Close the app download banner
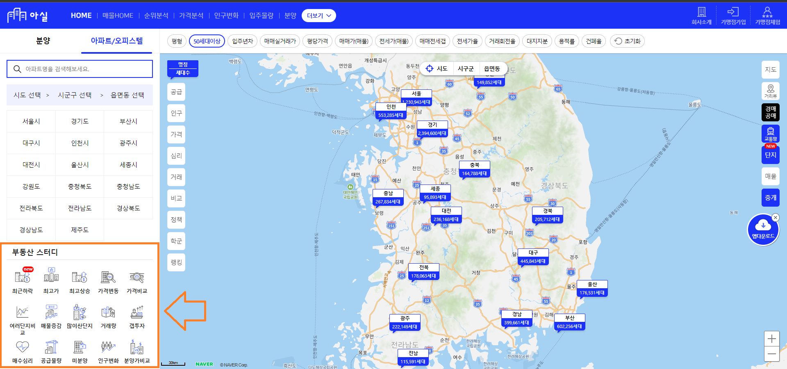 tap(775, 218)
